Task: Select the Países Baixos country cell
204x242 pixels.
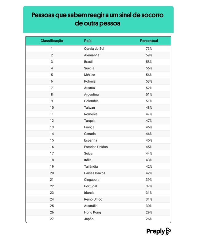Action: point(95,173)
